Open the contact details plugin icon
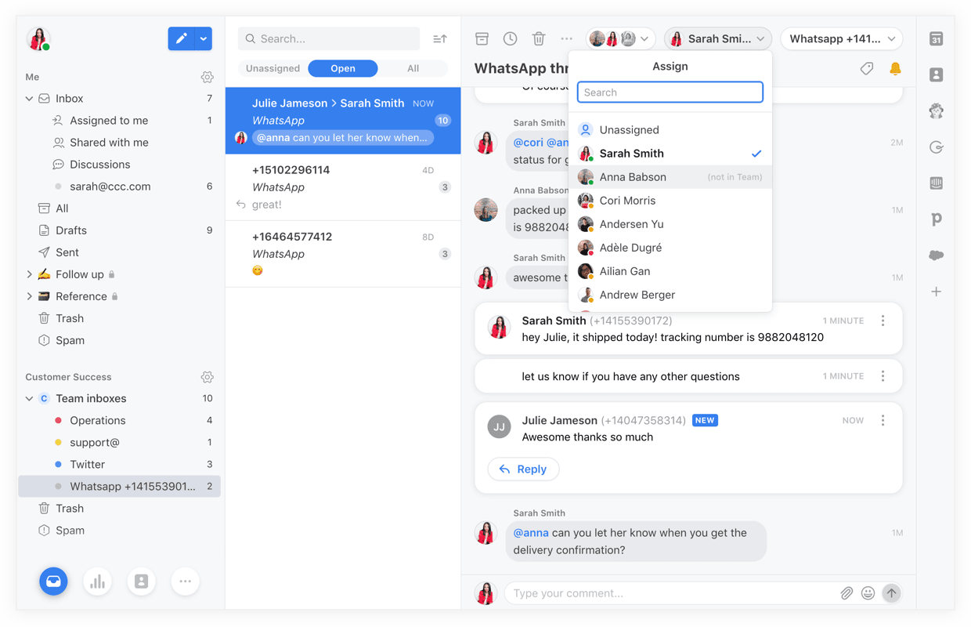 coord(937,74)
